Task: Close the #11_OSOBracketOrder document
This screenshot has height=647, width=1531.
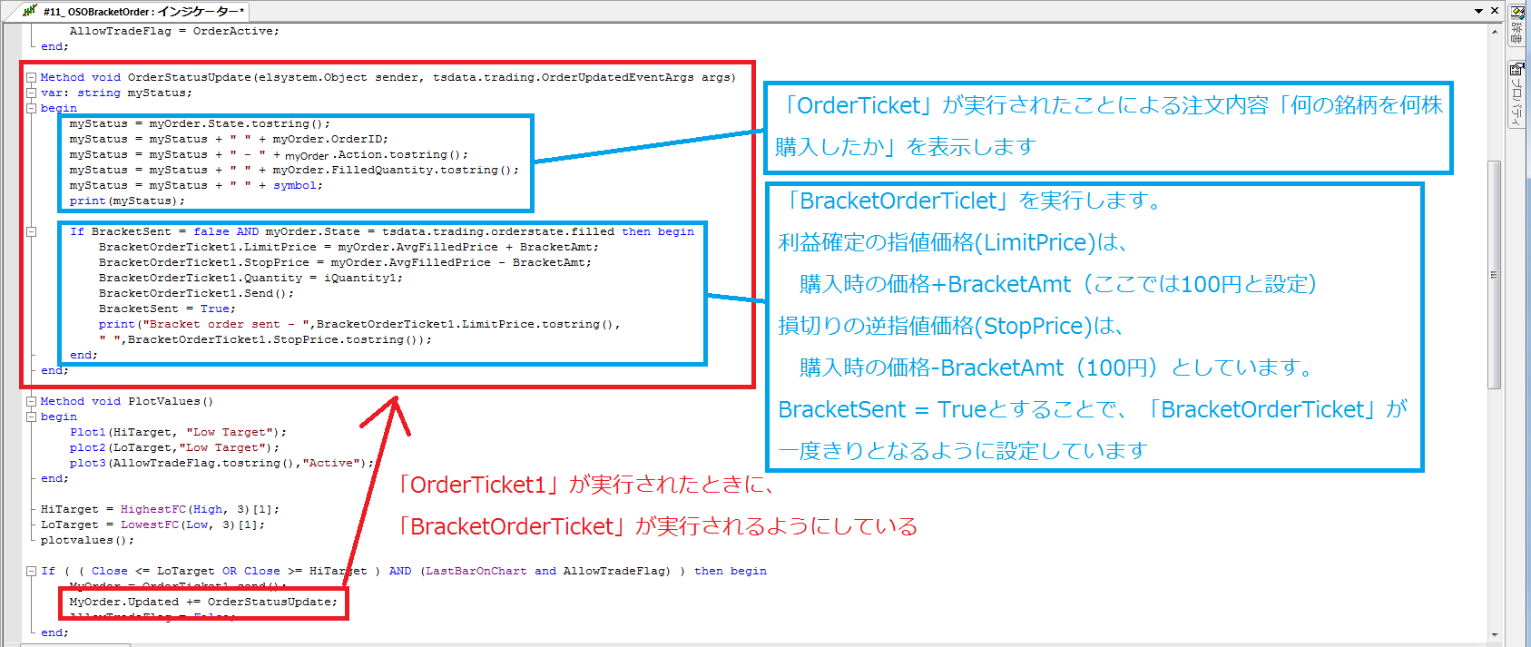Action: coord(1496,11)
